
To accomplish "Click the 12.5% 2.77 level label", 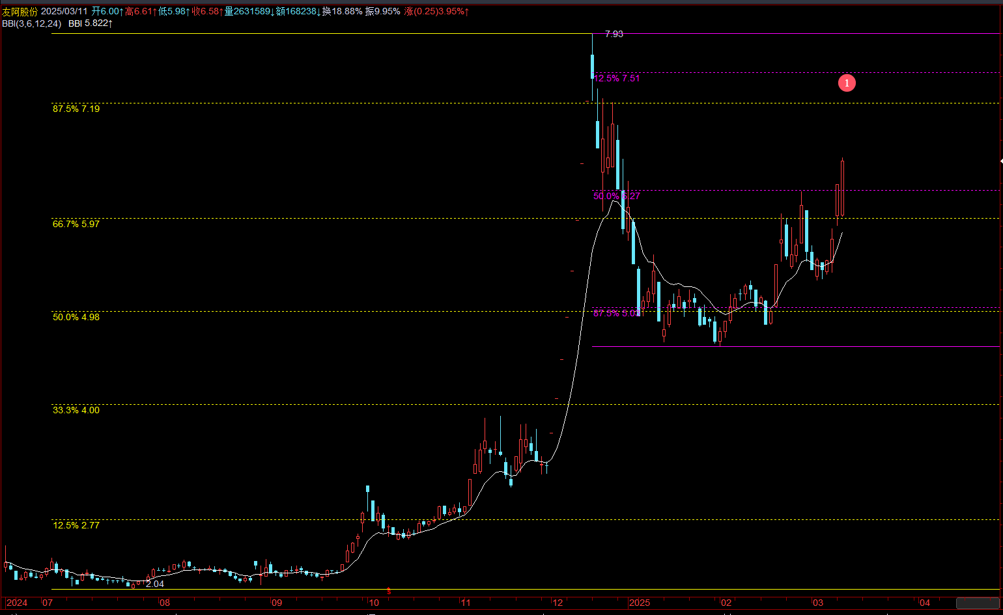I will pyautogui.click(x=76, y=525).
